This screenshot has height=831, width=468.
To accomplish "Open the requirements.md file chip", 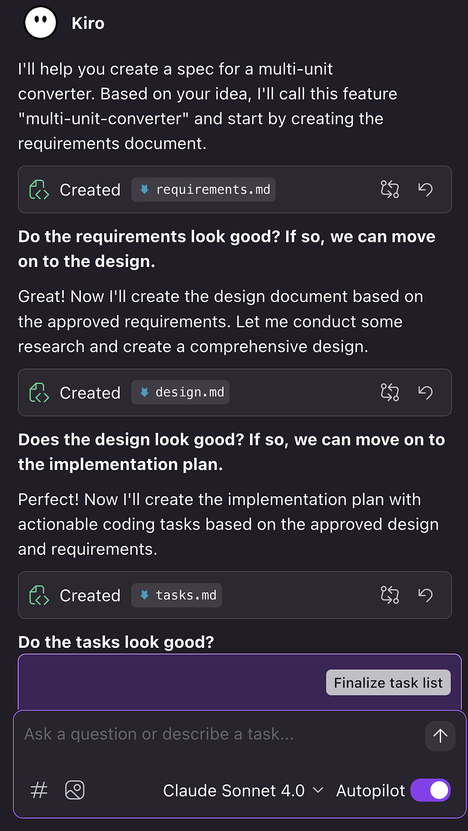I will 204,190.
